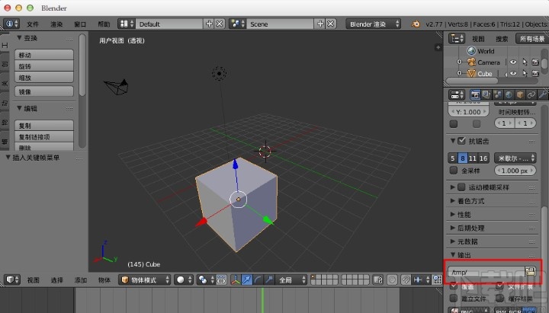This screenshot has height=313, width=549.
Task: Open the 全局 orientation dropdown
Action: [291, 279]
